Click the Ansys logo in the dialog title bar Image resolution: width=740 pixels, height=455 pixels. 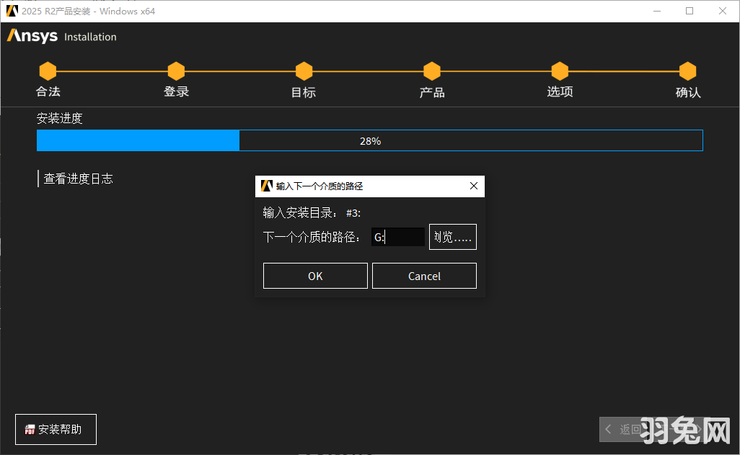pos(265,186)
